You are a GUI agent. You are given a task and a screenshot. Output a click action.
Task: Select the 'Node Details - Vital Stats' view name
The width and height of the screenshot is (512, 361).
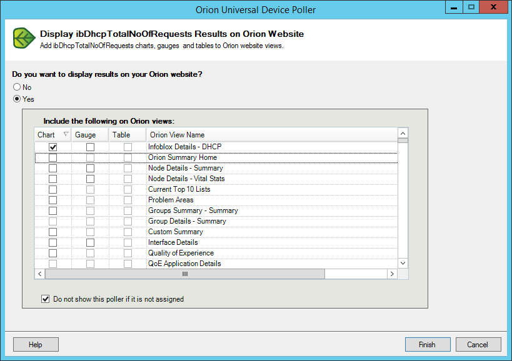click(x=186, y=179)
